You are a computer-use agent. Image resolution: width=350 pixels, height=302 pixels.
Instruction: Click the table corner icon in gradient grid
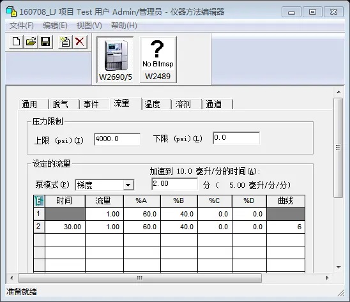39,201
